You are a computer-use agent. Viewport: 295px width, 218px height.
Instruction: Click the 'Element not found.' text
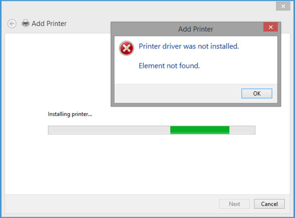169,66
